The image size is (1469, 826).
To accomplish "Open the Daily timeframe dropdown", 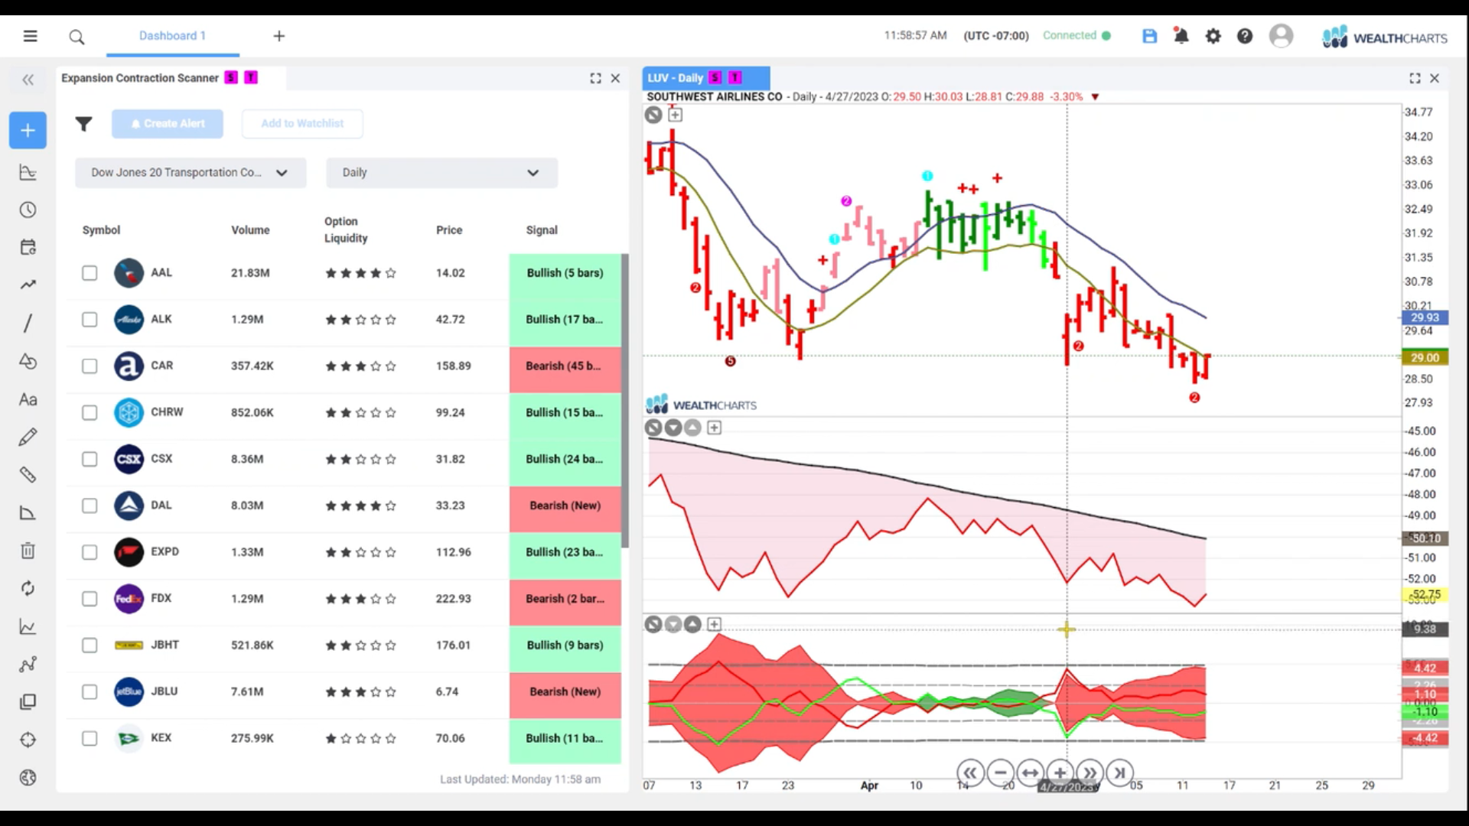I will [x=441, y=173].
